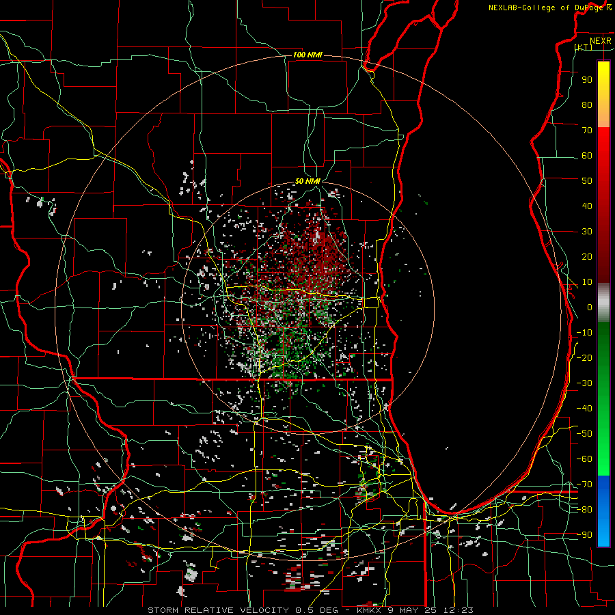Click the NEXR label in the top right

[600, 41]
